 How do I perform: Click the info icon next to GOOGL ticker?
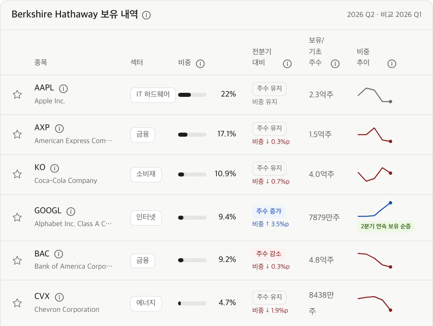pos(71,212)
